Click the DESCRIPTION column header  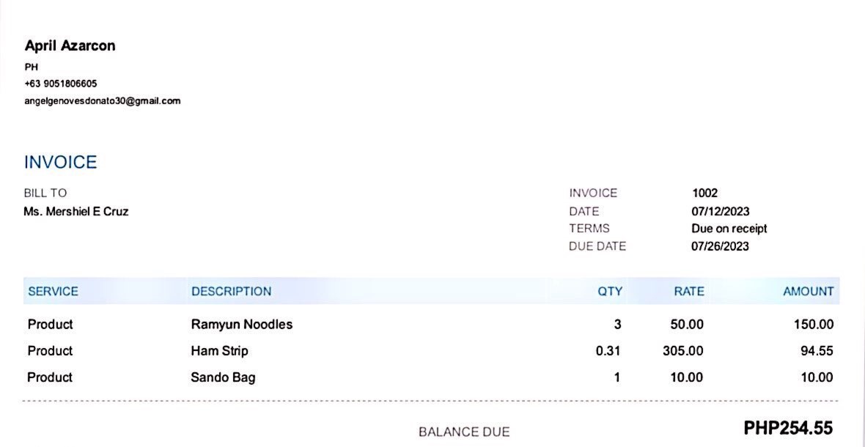pyautogui.click(x=231, y=292)
